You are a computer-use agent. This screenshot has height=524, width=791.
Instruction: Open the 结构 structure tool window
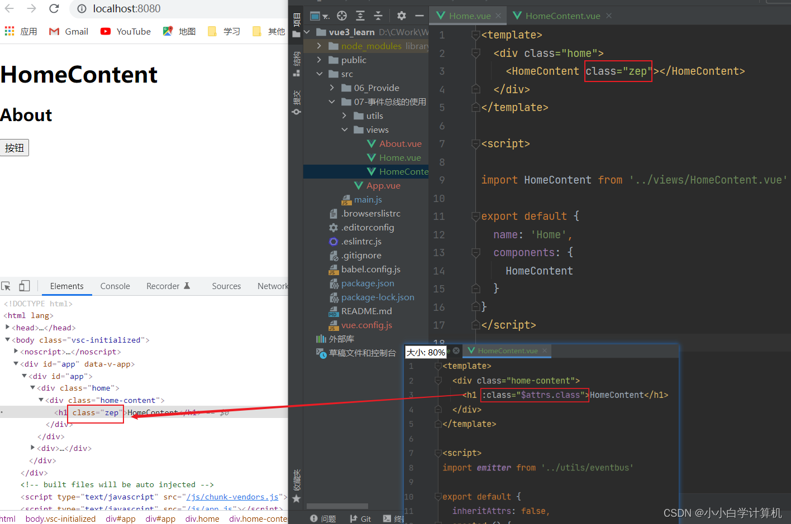click(297, 64)
